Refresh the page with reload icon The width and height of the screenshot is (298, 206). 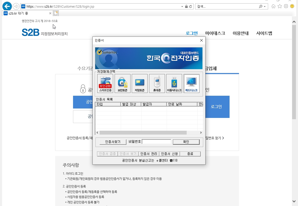(190, 6)
